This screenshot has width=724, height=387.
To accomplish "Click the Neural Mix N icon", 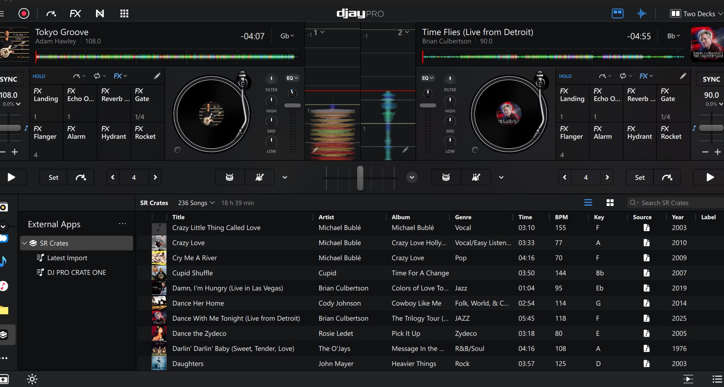I will pyautogui.click(x=100, y=14).
